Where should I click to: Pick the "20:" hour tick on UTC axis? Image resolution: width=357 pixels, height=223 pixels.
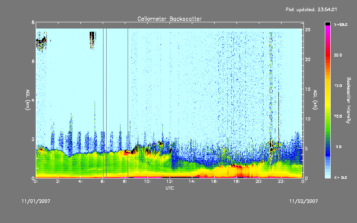[x=259, y=182]
